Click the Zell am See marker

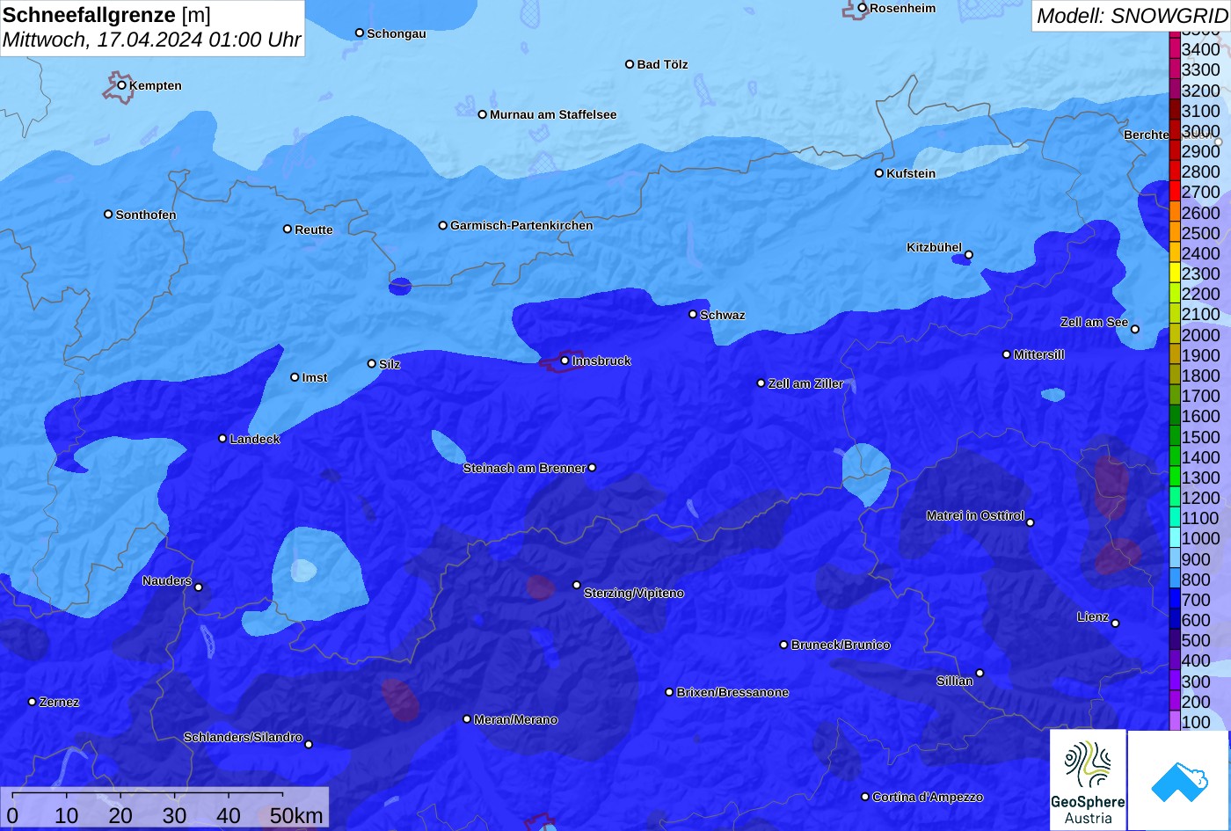[1135, 329]
